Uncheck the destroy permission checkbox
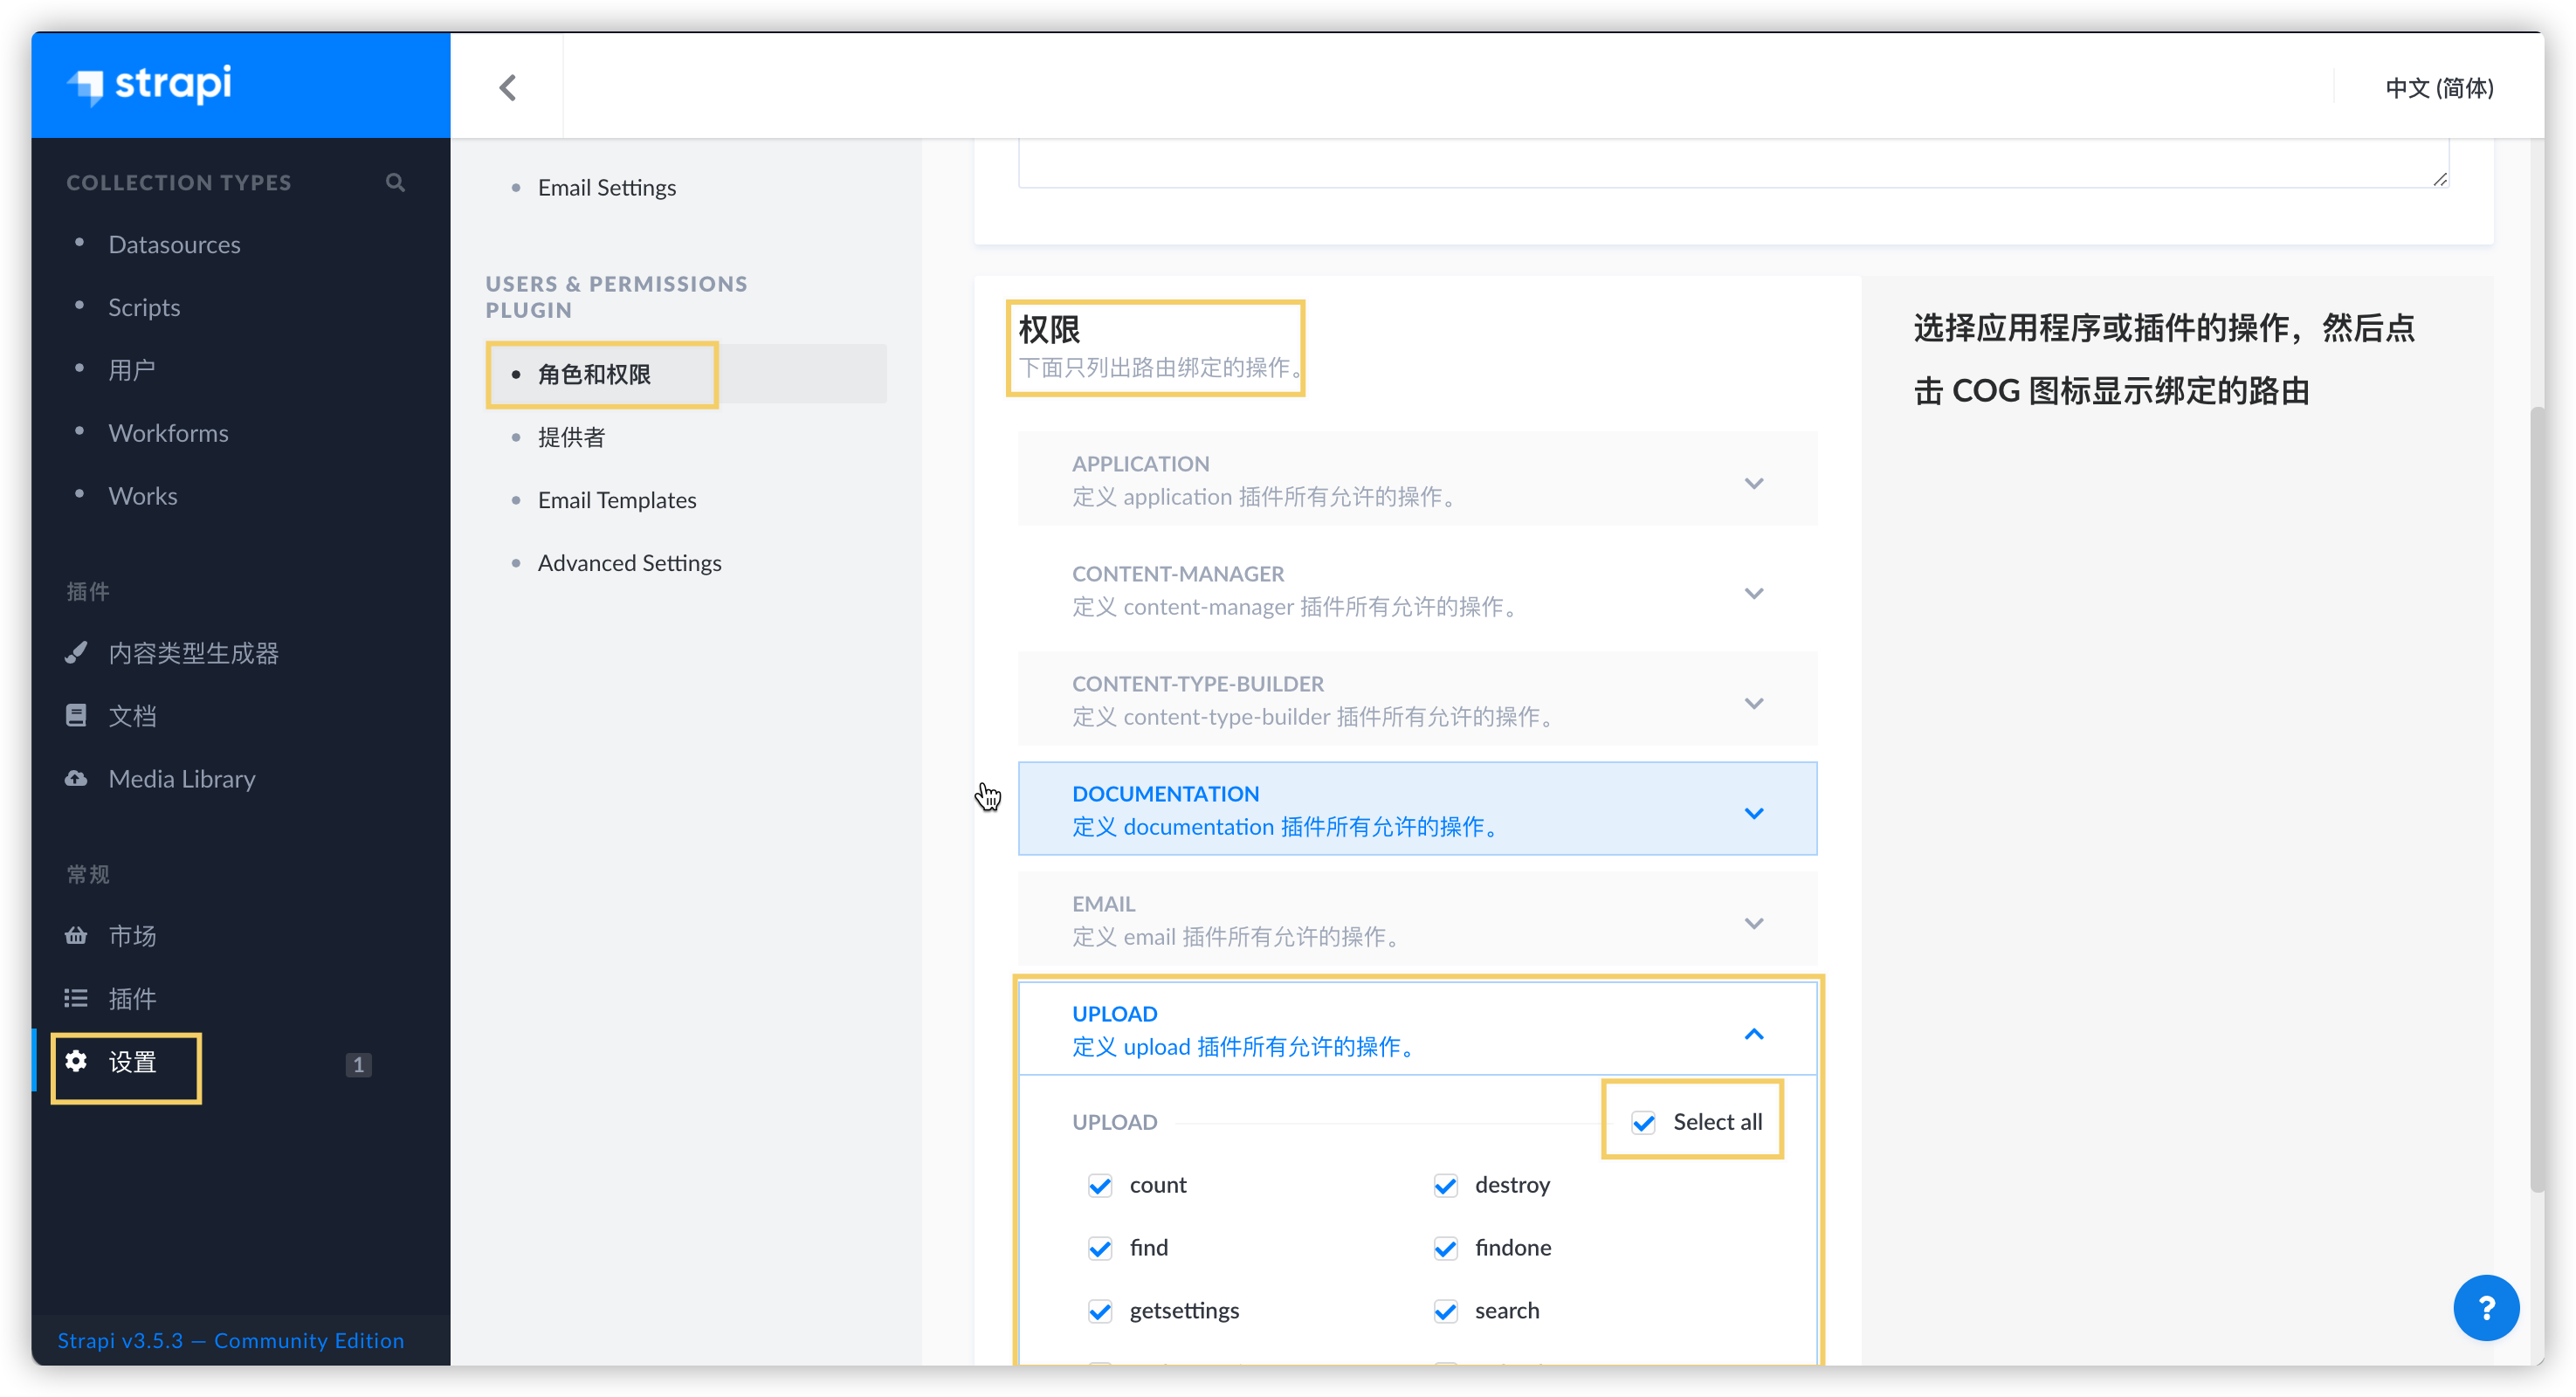This screenshot has width=2576, height=1397. [1445, 1185]
